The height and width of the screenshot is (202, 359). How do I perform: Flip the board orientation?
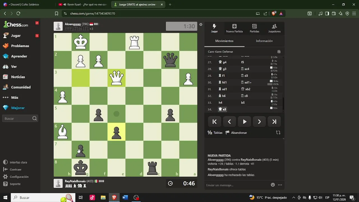point(278,132)
